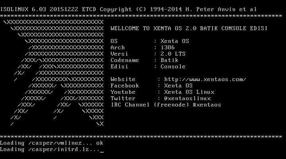Click the 'Twitter' label
This screenshot has width=286, height=159.
123,99
